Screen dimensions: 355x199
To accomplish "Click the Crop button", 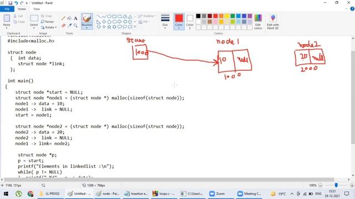I will coord(47,16).
